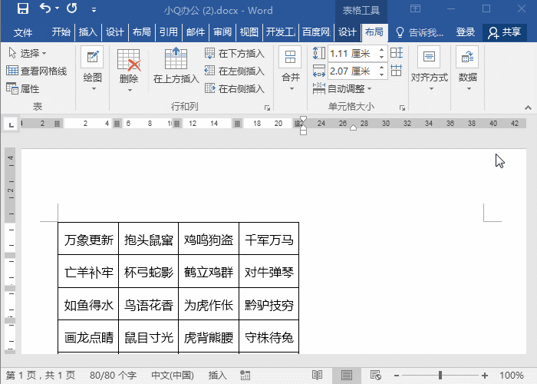Open the 选择 dropdown
Image resolution: width=537 pixels, height=384 pixels.
(x=28, y=53)
